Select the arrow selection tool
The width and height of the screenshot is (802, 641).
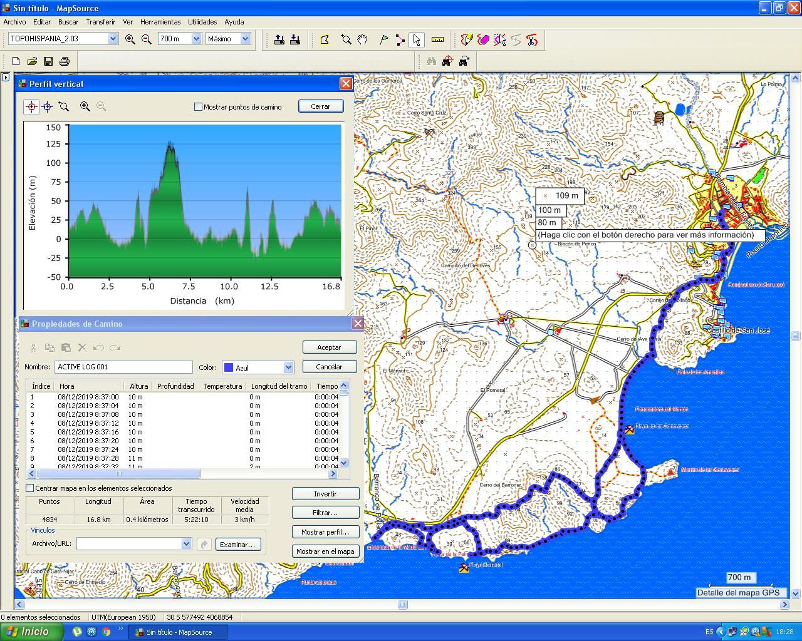(416, 39)
